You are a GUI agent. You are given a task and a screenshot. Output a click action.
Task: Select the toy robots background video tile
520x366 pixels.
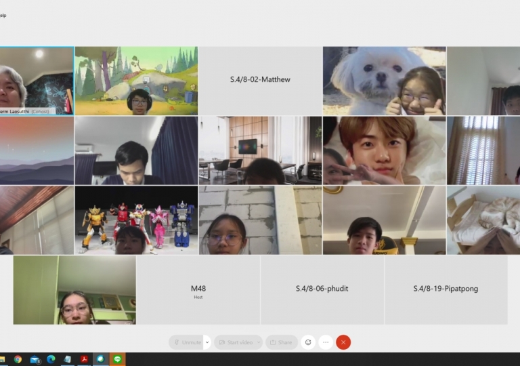click(136, 220)
